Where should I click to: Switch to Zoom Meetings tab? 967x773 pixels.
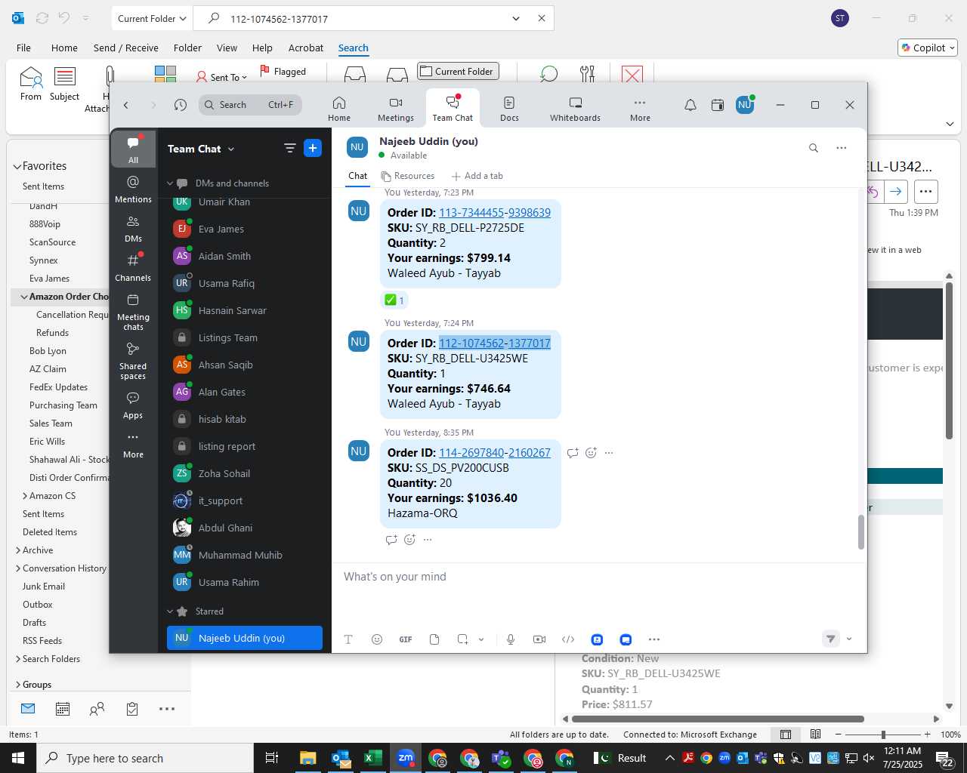[x=396, y=109]
